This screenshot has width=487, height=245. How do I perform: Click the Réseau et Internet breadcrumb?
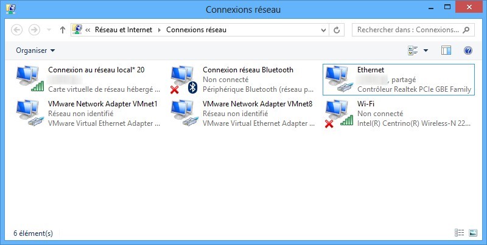(x=124, y=30)
